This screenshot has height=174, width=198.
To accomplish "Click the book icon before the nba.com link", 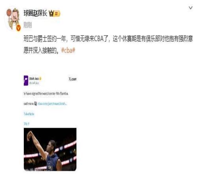I will [x=36, y=104].
